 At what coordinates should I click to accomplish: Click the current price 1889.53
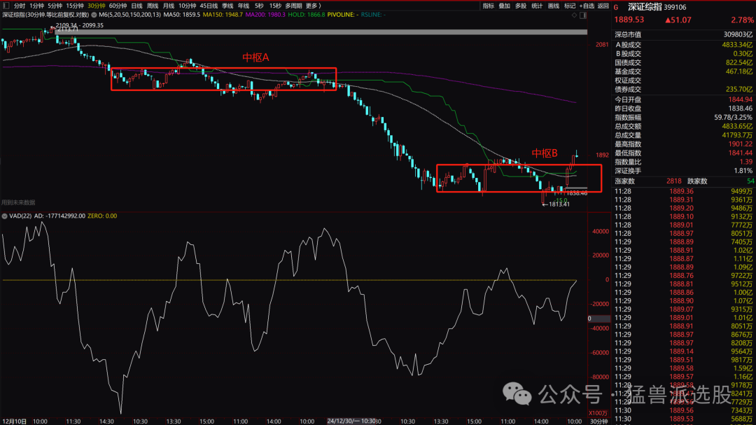pos(629,20)
